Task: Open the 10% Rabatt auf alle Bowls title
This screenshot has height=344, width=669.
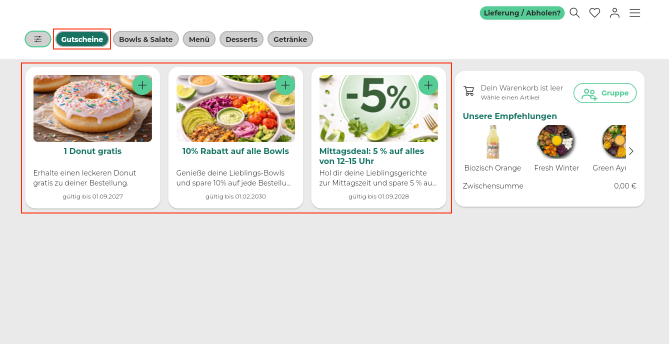Action: (x=235, y=151)
